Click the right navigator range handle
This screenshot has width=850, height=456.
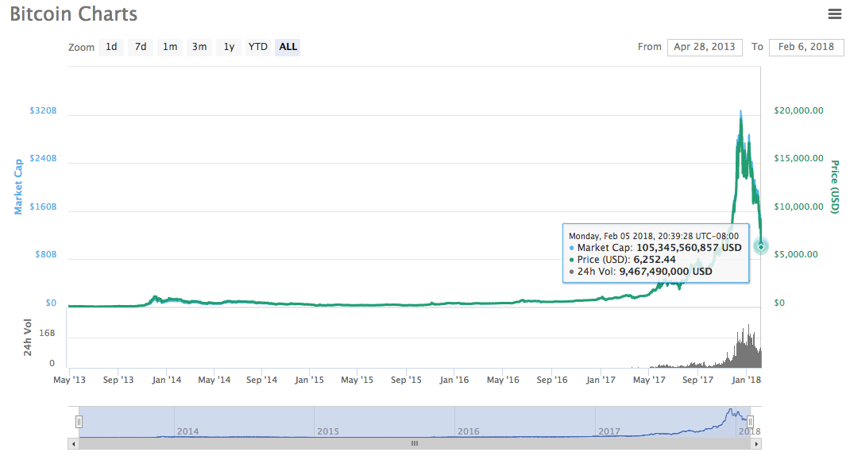750,421
